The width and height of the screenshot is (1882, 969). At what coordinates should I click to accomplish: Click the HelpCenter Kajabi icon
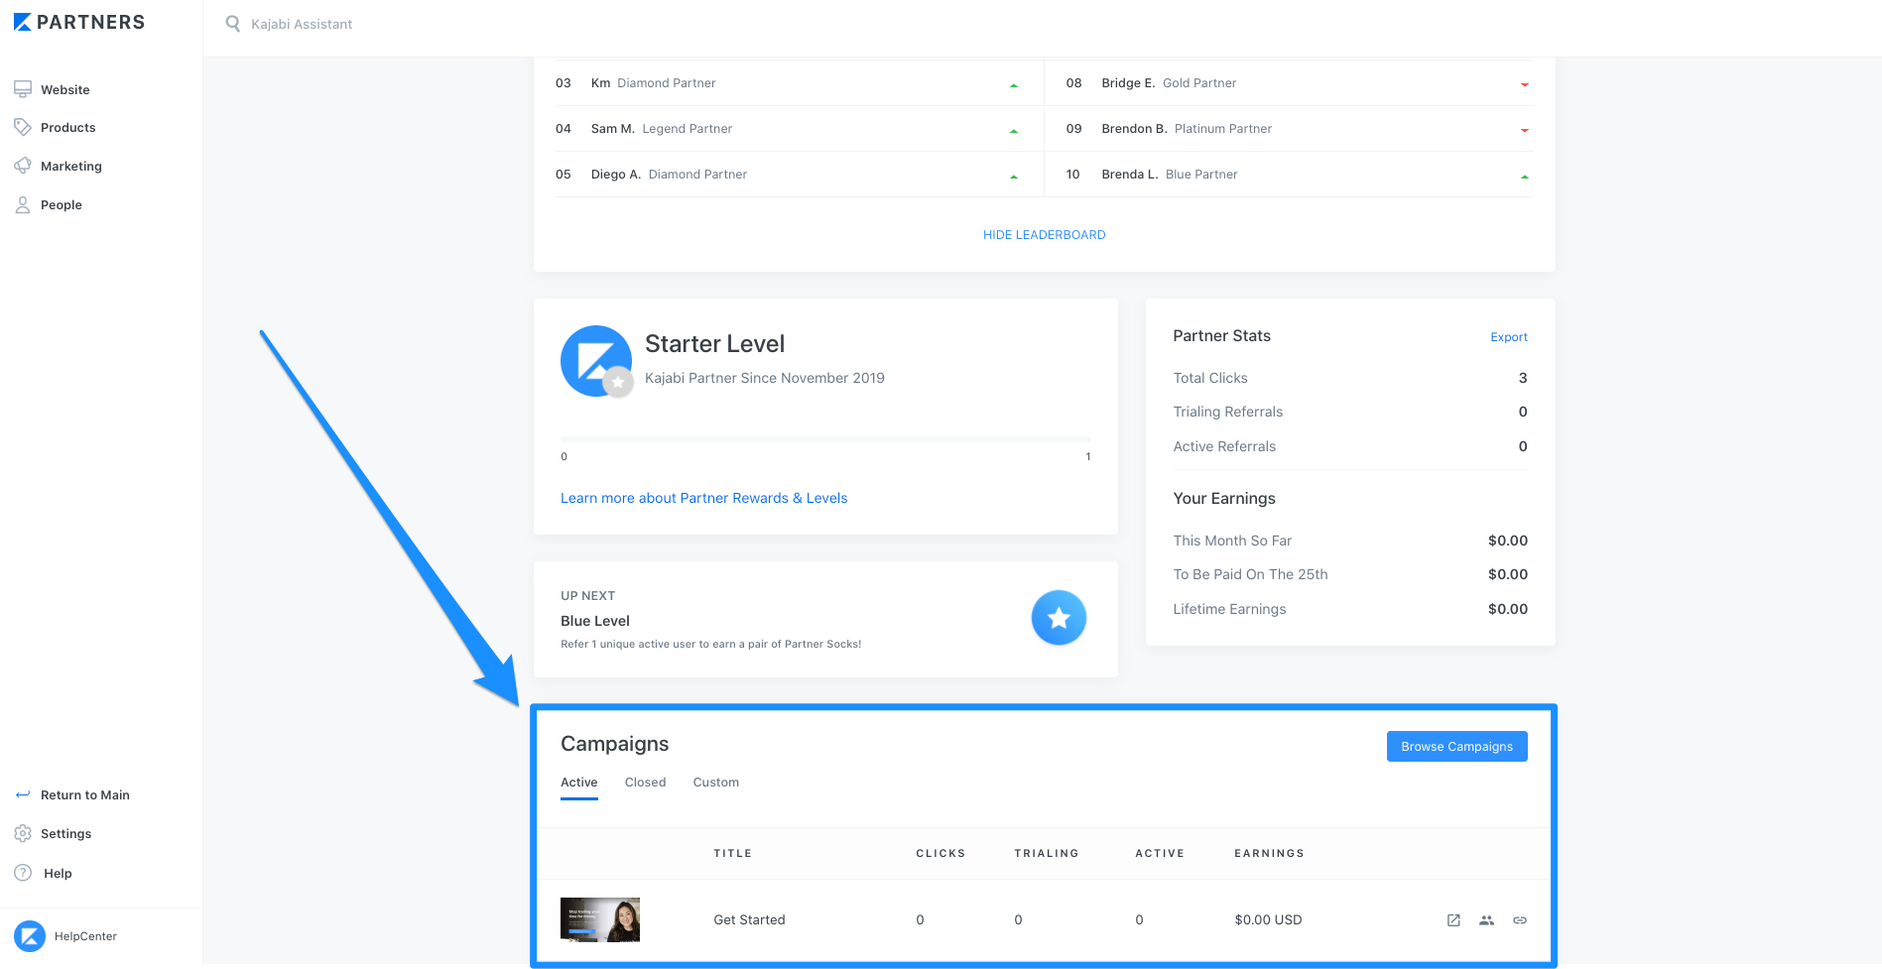30,935
